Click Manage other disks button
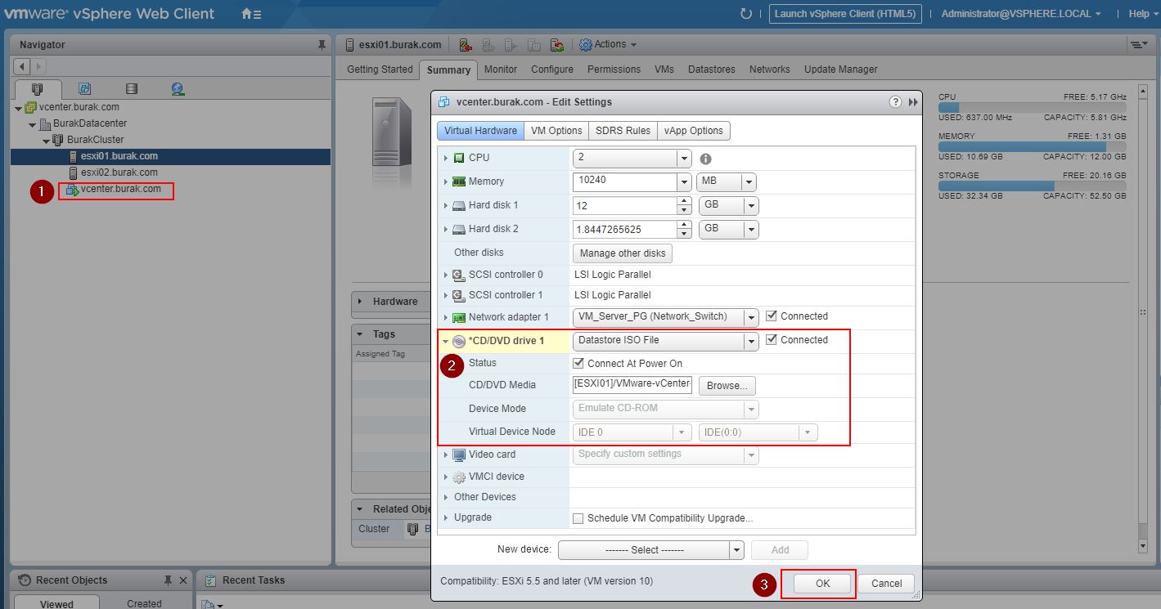This screenshot has height=609, width=1161. click(623, 253)
